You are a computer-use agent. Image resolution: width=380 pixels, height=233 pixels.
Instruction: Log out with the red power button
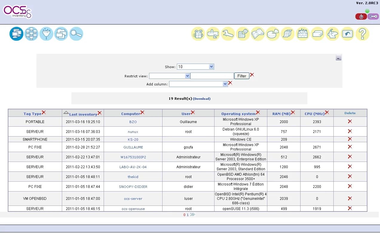[361, 16]
